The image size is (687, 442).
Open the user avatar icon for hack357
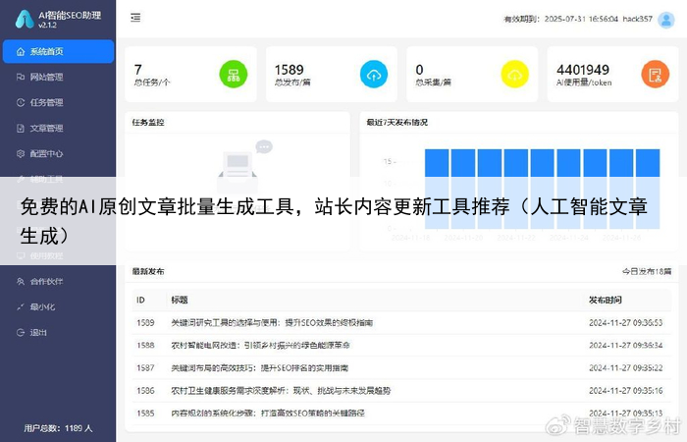tap(666, 18)
